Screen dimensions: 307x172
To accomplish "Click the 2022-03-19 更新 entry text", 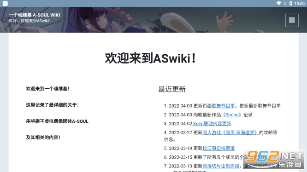I will click(185, 148).
